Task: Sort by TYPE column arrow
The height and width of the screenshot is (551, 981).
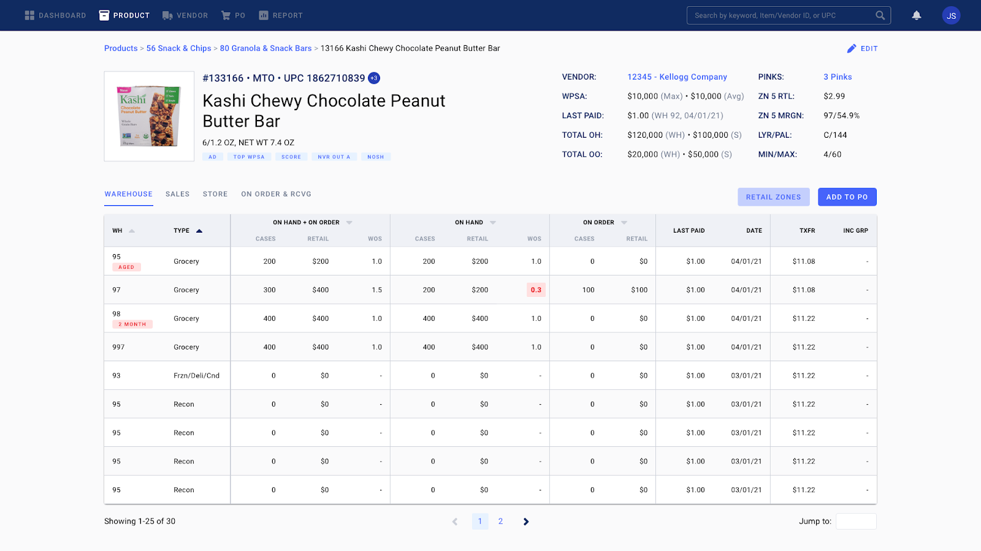Action: click(x=199, y=231)
